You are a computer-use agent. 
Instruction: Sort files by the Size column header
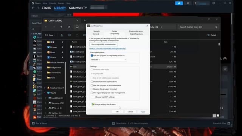point(166,42)
